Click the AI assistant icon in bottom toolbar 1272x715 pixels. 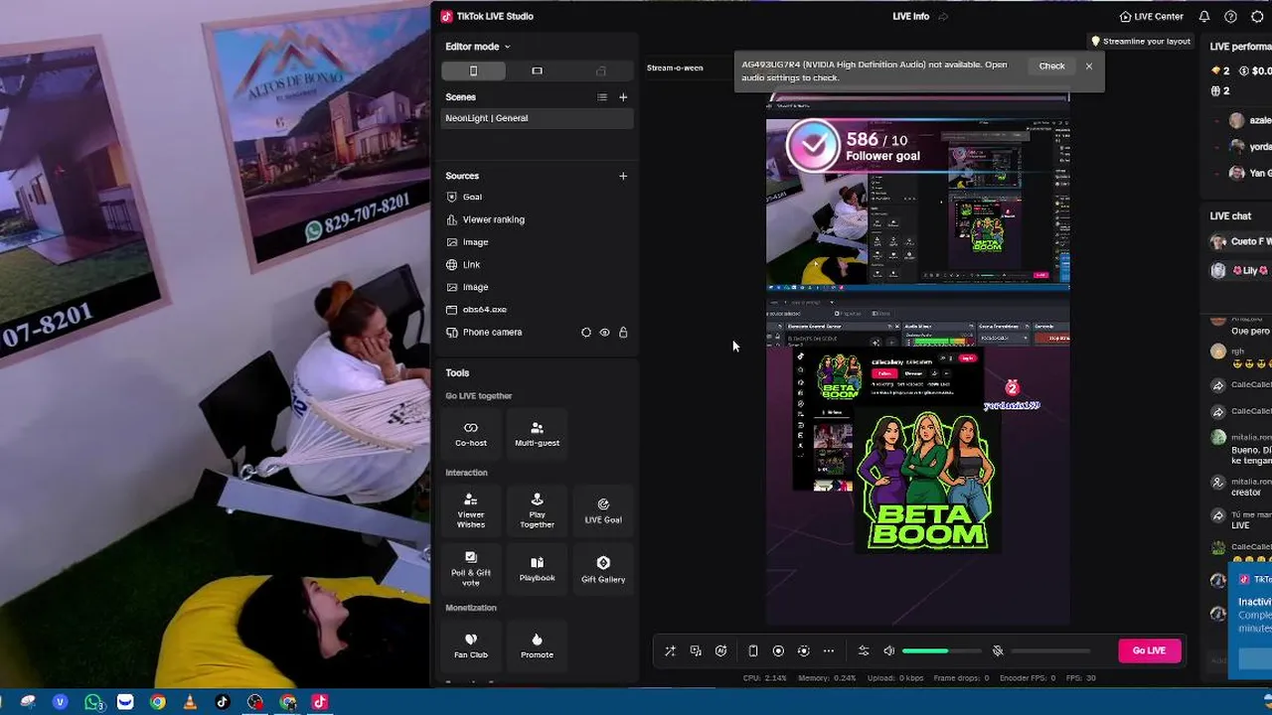point(721,651)
